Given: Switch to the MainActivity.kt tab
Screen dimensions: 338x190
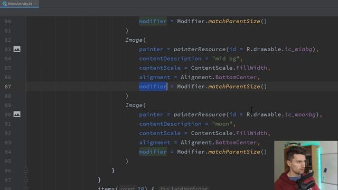Looking at the screenshot, I should [x=20, y=4].
